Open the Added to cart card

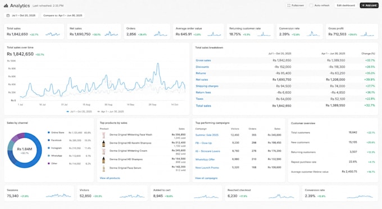click(186, 193)
